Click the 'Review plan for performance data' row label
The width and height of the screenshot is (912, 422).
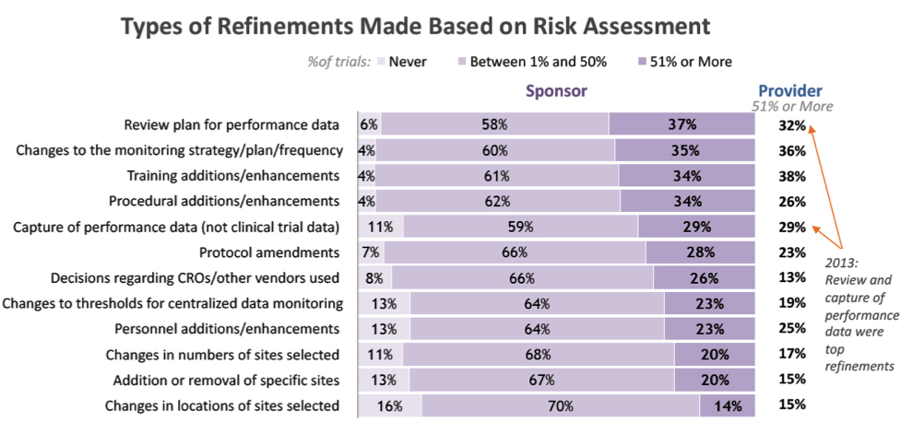[231, 124]
